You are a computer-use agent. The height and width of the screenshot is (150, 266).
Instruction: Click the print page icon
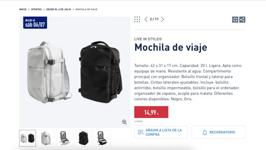[235, 19]
